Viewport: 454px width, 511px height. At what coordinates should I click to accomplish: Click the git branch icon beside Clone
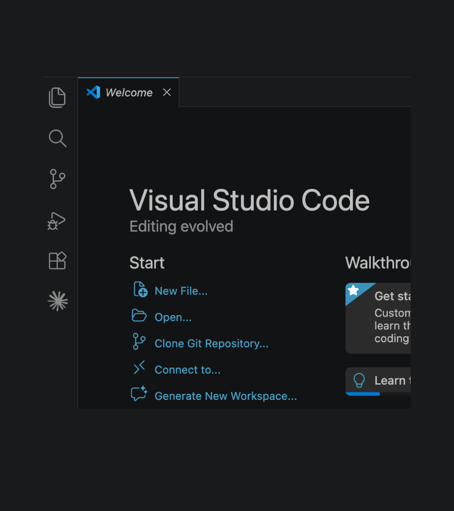coord(139,341)
